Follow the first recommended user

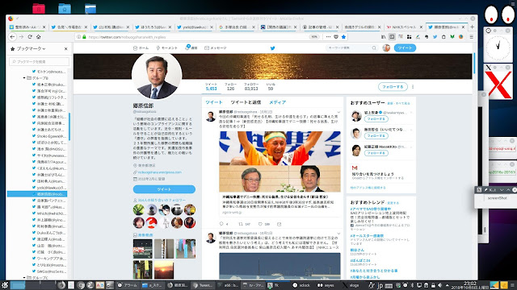click(x=376, y=118)
